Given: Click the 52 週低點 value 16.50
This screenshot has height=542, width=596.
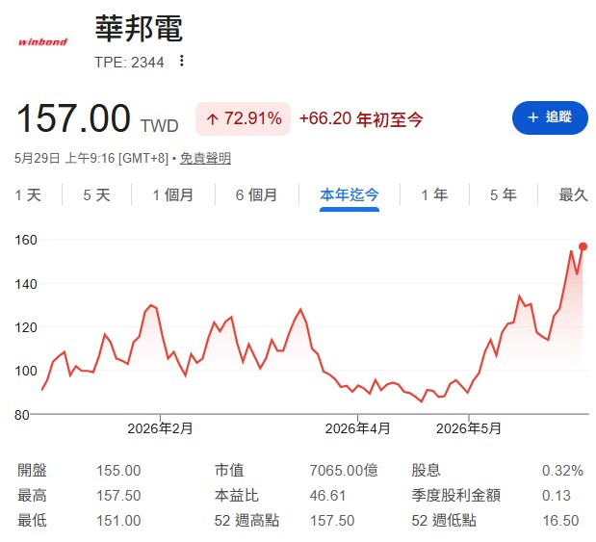Looking at the screenshot, I should [560, 521].
